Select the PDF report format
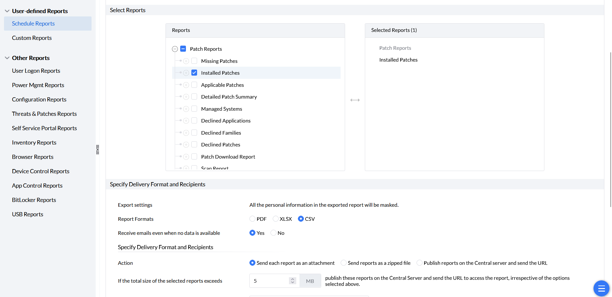Image resolution: width=612 pixels, height=297 pixels. (x=252, y=219)
